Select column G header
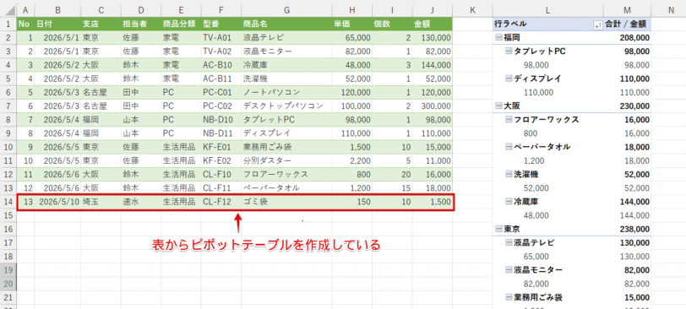 coord(286,10)
